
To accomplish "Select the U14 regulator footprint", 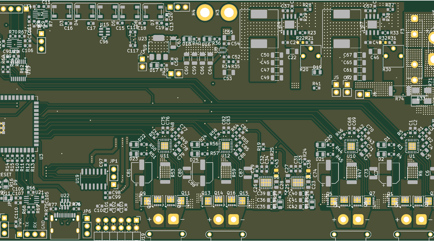I will (x=290, y=25).
